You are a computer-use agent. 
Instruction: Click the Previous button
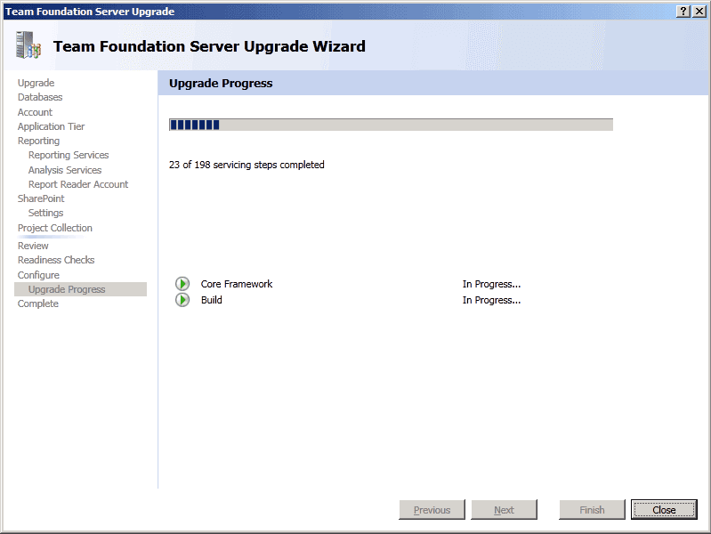coord(432,510)
